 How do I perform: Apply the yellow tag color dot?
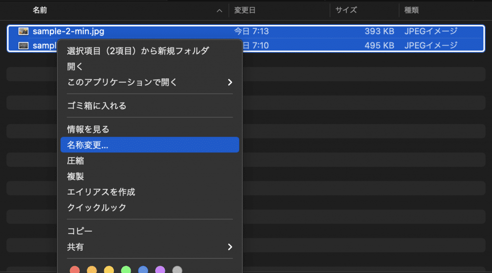[109, 270]
